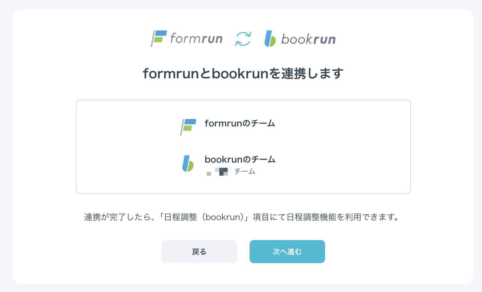
Task: Click the bookrun wordmark text in header
Action: click(x=309, y=39)
